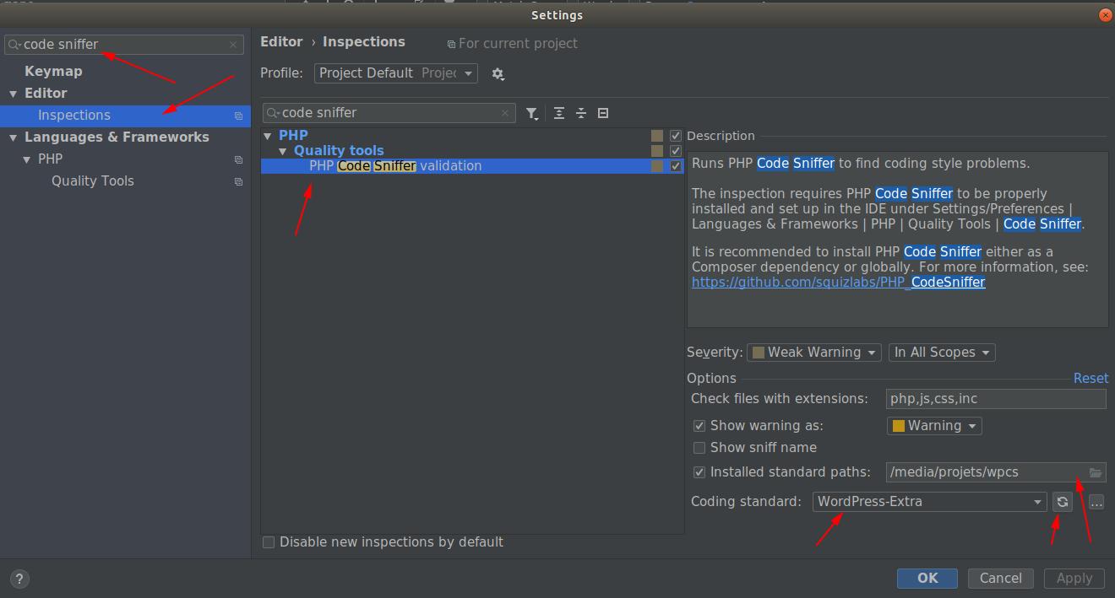Click the Reset options link
The width and height of the screenshot is (1115, 598).
1091,379
